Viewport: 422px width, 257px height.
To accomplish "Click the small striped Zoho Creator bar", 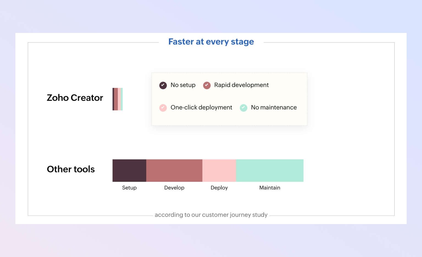I will click(x=118, y=99).
